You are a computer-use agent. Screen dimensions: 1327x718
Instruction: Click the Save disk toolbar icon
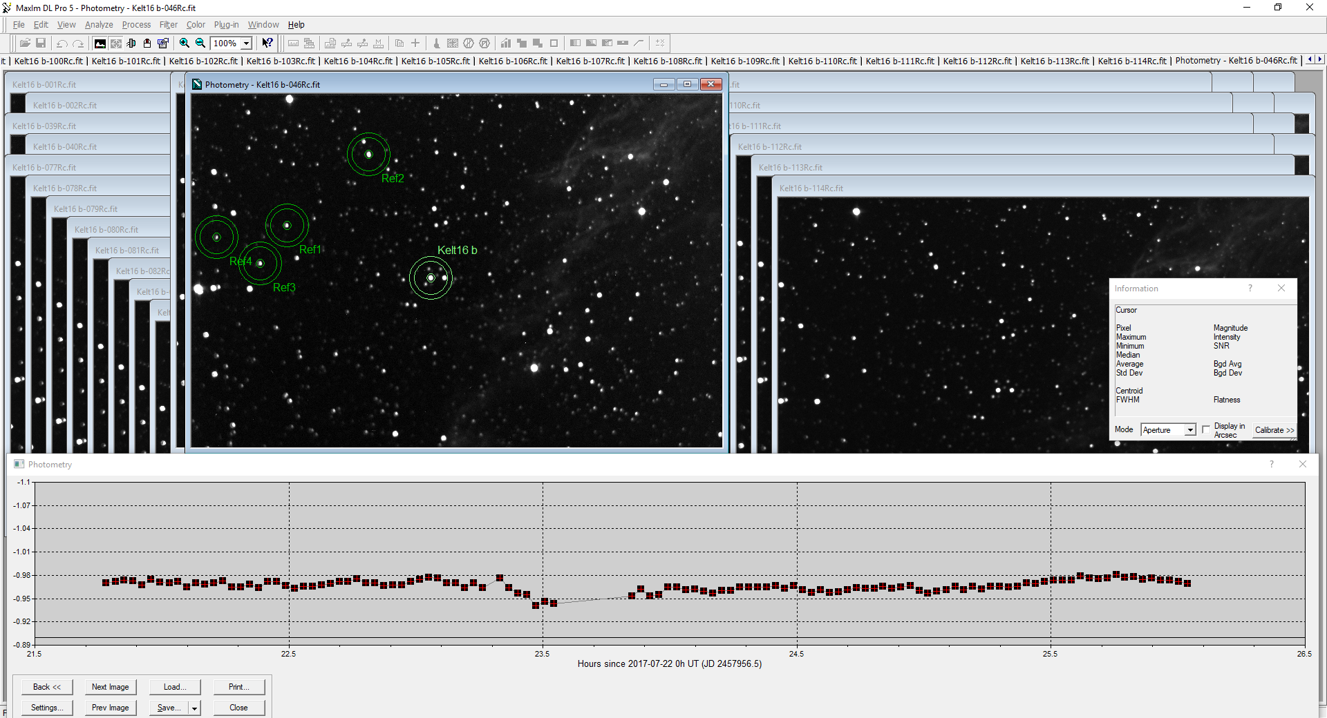(41, 43)
